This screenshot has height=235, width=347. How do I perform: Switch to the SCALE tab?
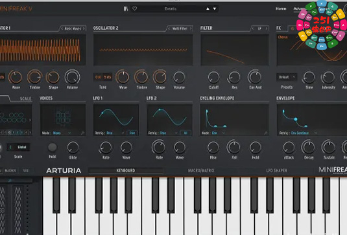click(25, 99)
